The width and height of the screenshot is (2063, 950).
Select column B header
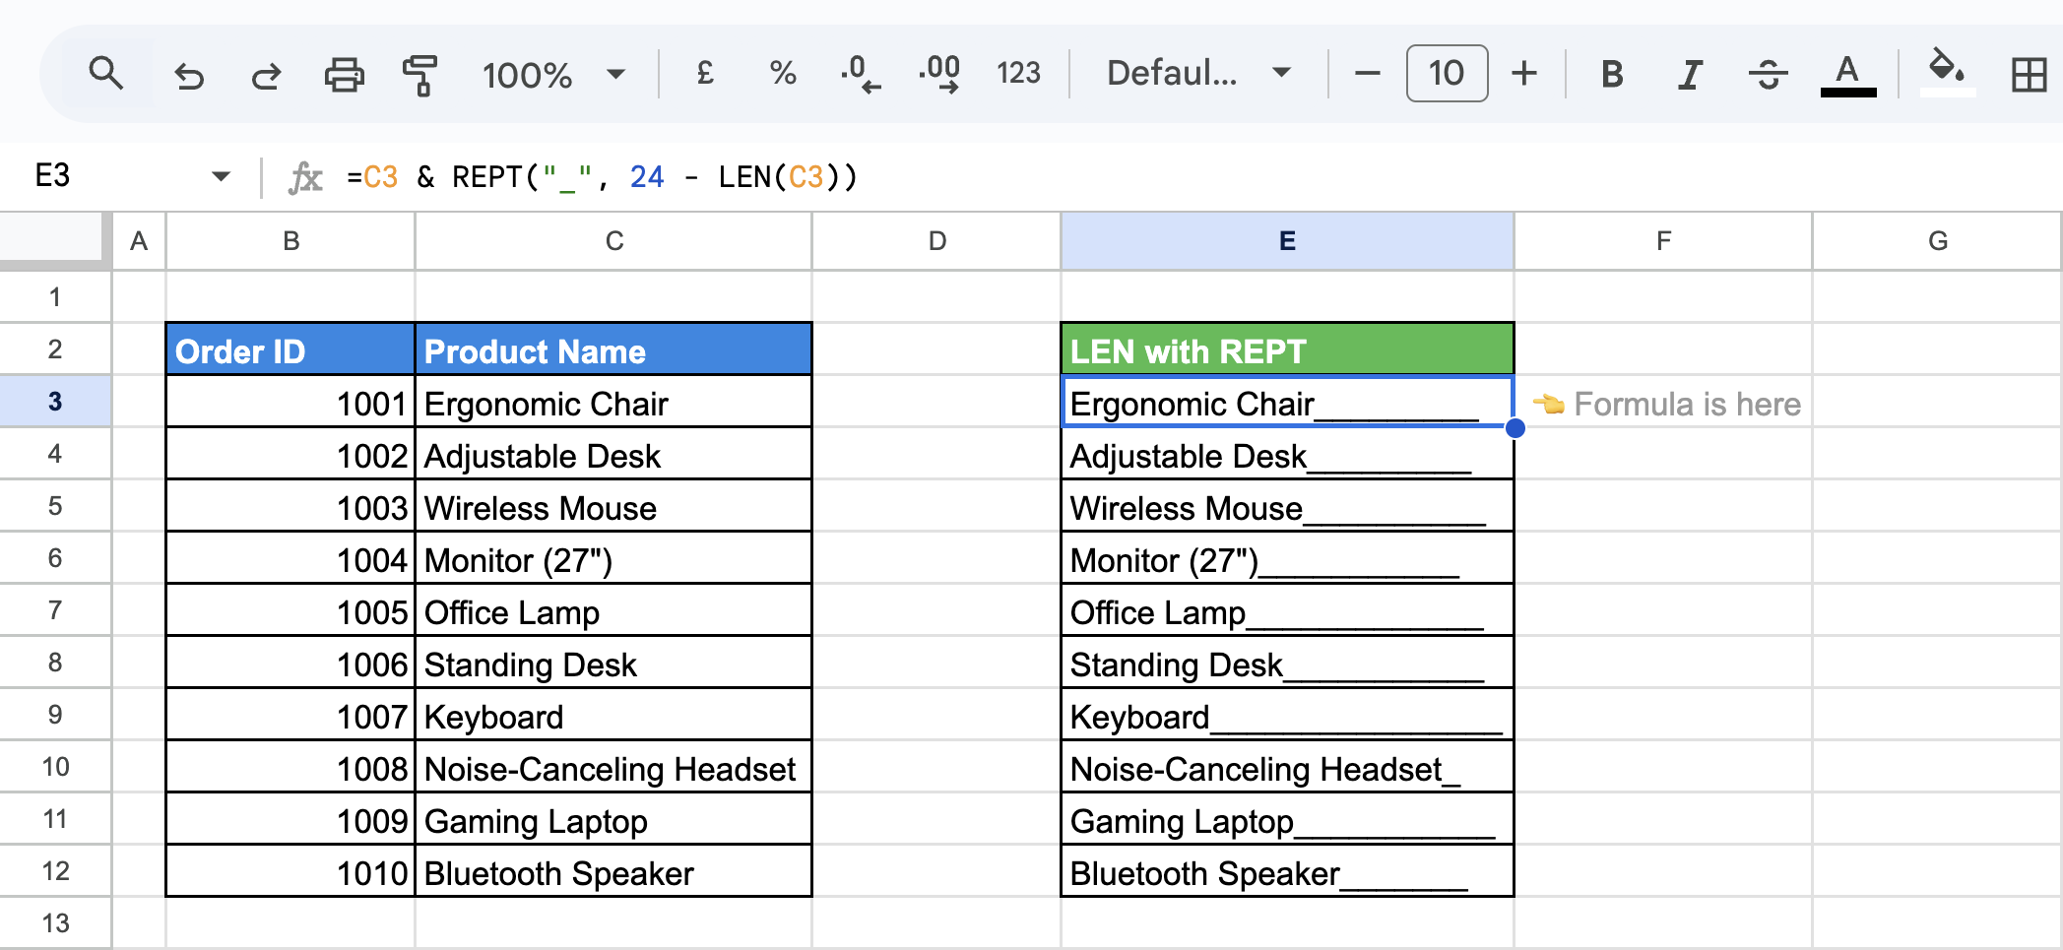coord(290,241)
